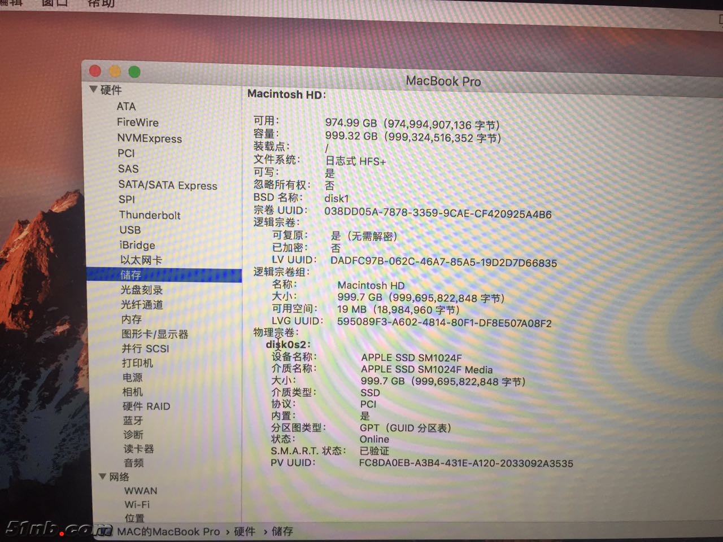This screenshot has width=723, height=542.
Task: Select WWAN under the 网络 section
Action: click(x=141, y=491)
